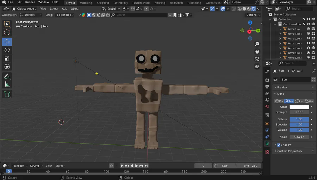
Task: Open the Render properties tab icon
Action: (x=267, y=80)
